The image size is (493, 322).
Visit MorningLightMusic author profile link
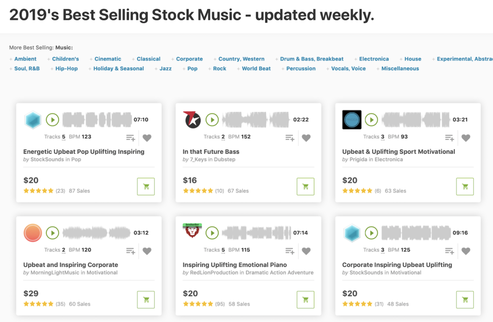point(54,272)
